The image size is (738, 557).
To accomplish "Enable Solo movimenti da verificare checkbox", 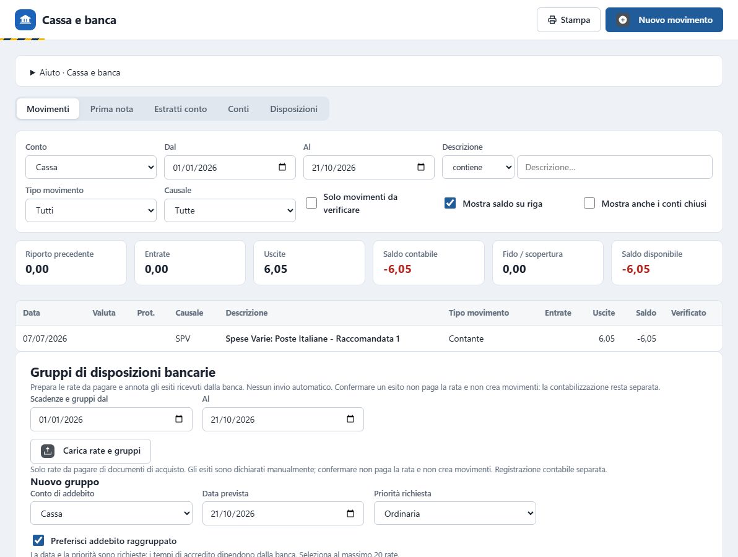I will (x=311, y=203).
